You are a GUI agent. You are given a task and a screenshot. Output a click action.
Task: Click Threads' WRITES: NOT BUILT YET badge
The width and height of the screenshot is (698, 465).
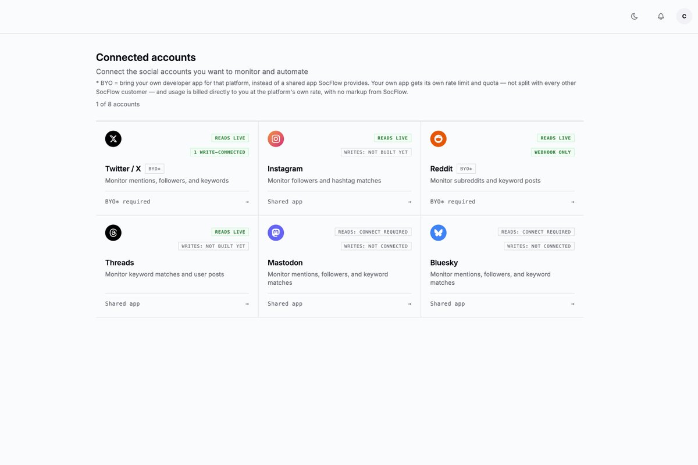pos(213,246)
